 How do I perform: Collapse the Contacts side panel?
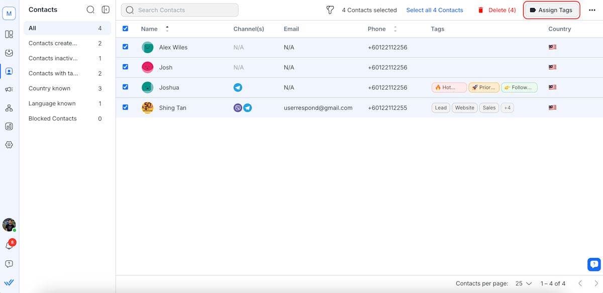tap(106, 10)
